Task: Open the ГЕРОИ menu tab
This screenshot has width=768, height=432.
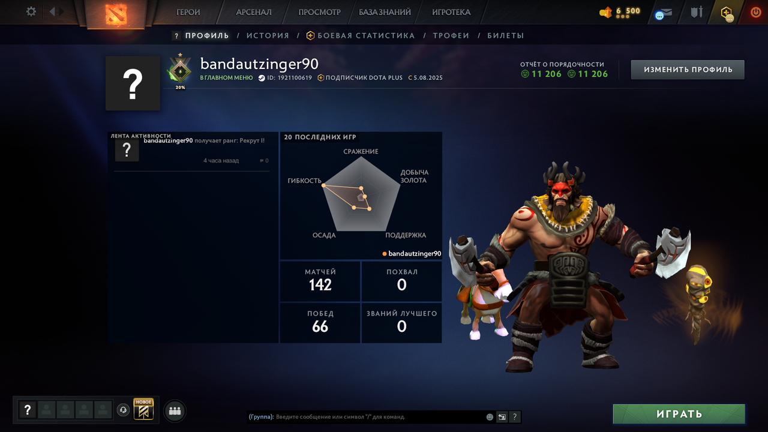Action: pos(188,12)
